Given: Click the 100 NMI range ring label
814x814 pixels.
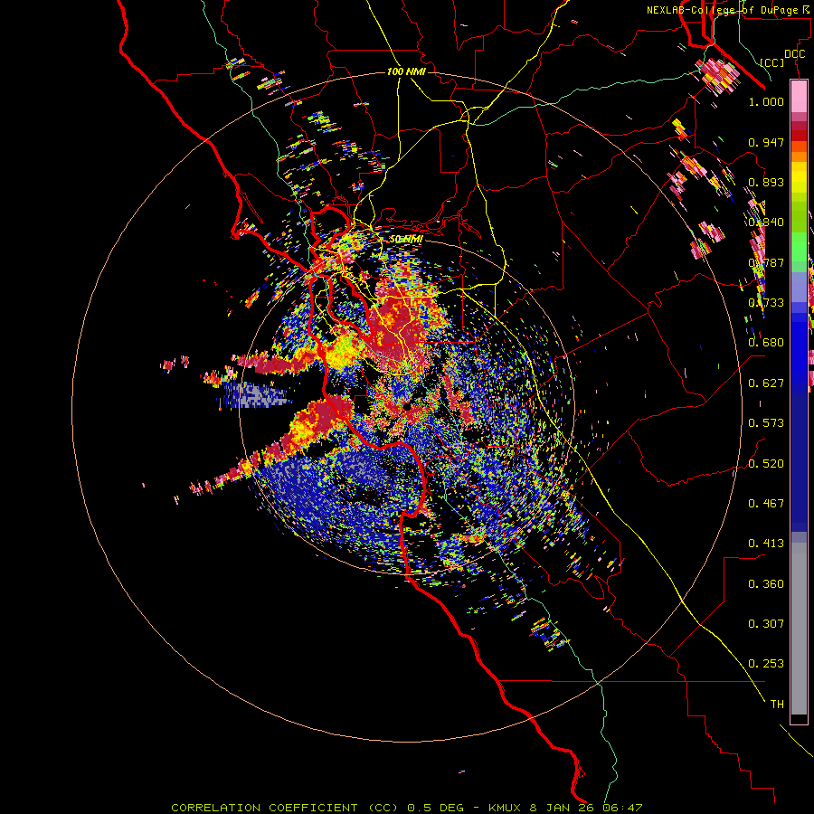Looking at the screenshot, I should (406, 71).
